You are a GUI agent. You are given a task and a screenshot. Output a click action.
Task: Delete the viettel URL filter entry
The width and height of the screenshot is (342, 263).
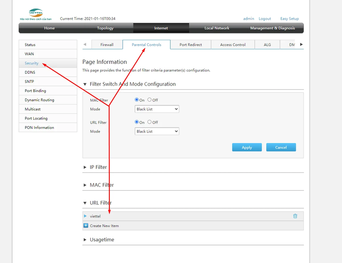click(295, 216)
